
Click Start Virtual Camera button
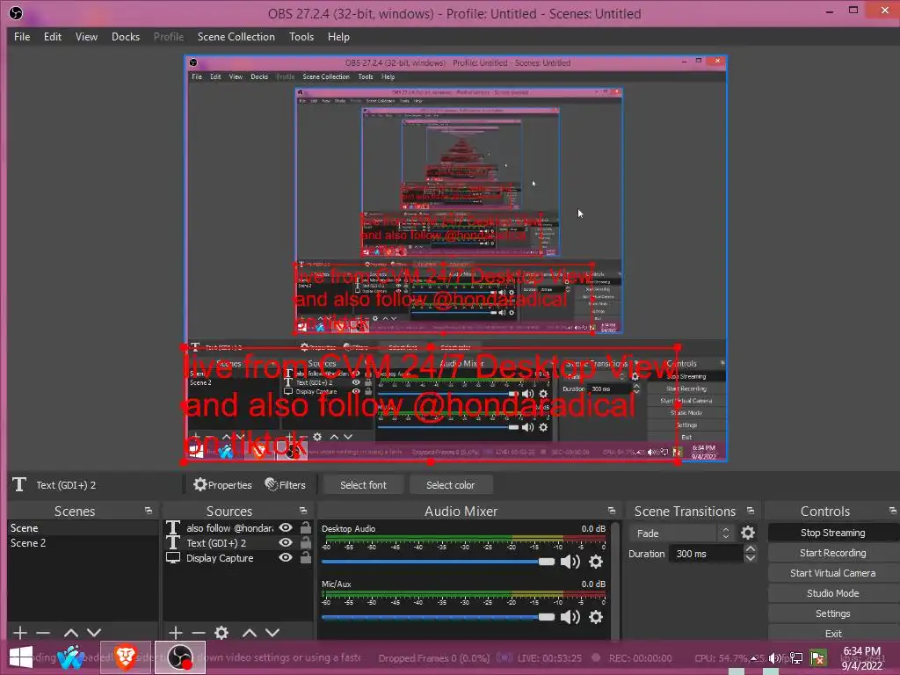832,573
